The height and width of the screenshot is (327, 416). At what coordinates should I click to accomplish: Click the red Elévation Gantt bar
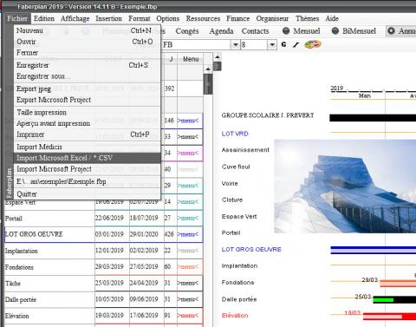click(x=389, y=317)
